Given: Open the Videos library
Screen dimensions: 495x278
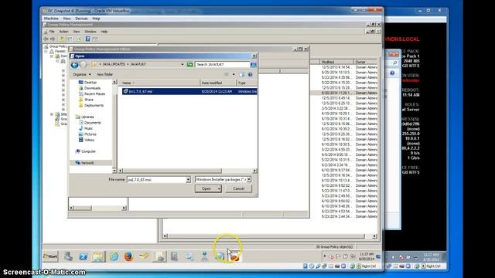Looking at the screenshot, I should [89, 140].
